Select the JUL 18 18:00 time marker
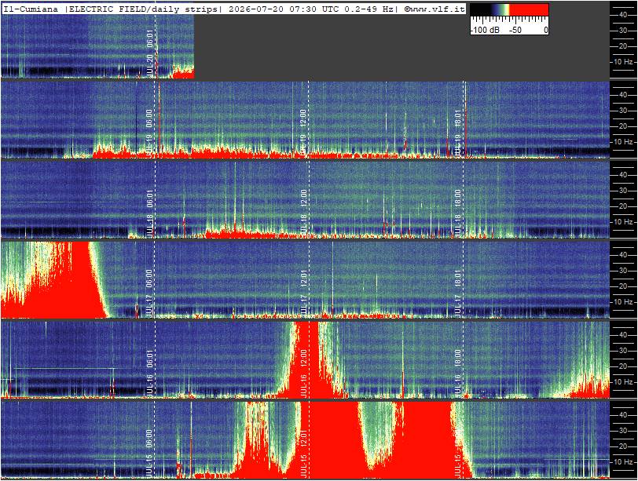The image size is (638, 481). [x=458, y=213]
